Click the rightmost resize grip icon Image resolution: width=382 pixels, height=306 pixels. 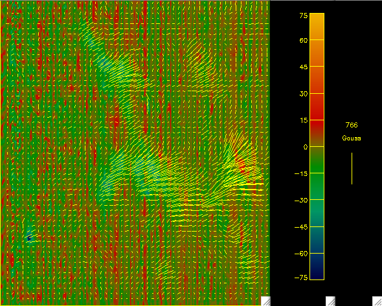(x=377, y=301)
